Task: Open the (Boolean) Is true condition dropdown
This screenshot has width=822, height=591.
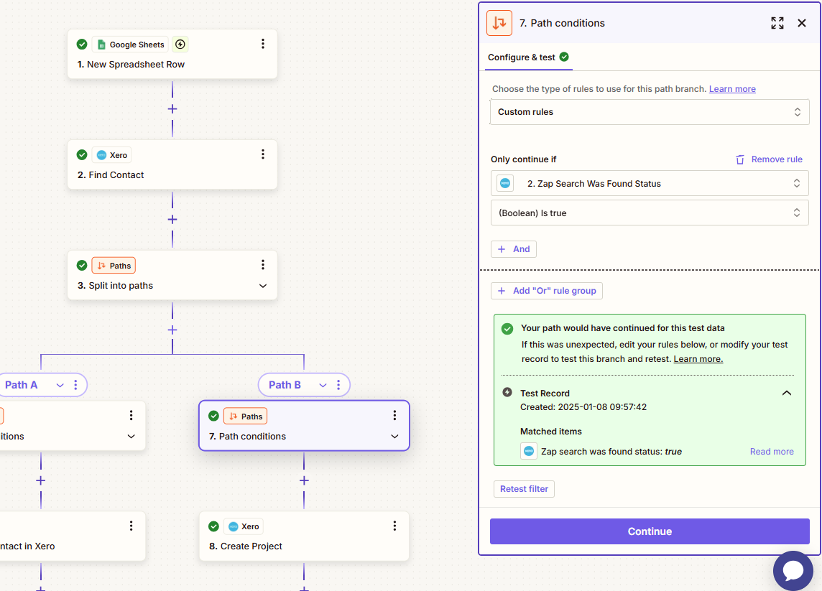Action: (650, 213)
